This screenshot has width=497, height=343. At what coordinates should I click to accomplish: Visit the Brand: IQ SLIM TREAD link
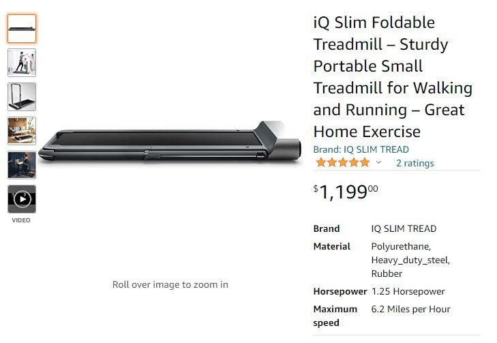point(361,149)
